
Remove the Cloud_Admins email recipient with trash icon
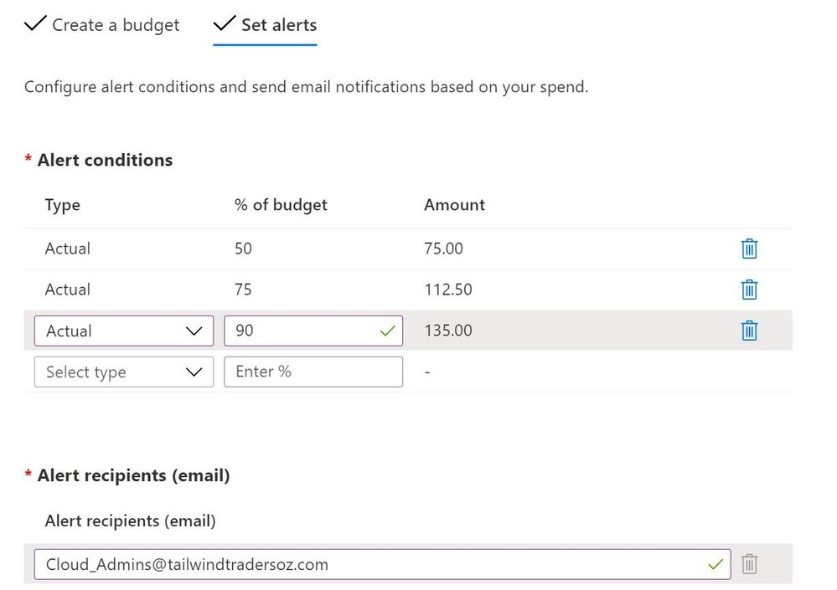point(749,564)
